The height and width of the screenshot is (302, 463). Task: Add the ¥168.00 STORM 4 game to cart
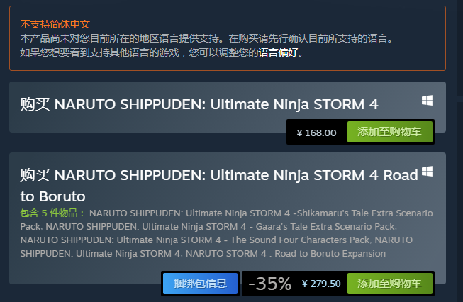click(390, 132)
